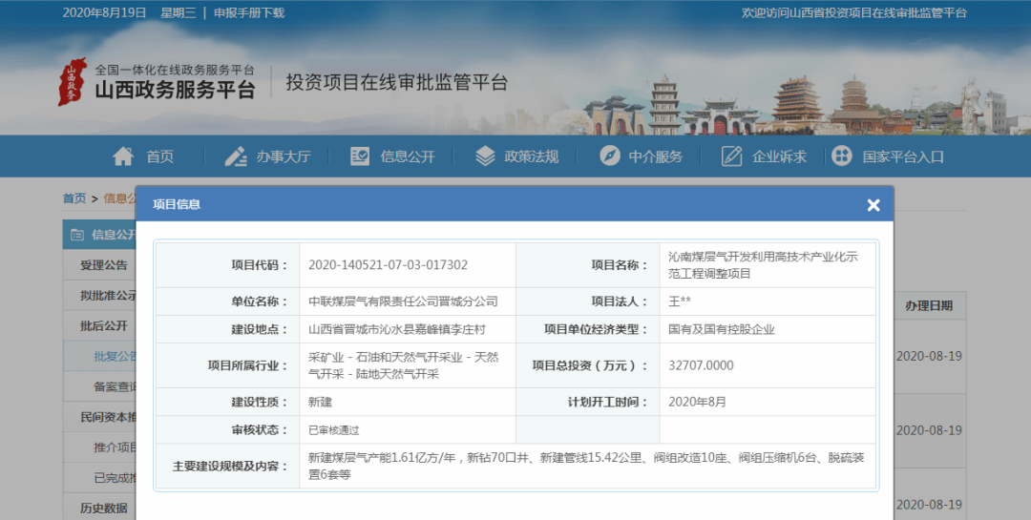This screenshot has height=520, width=1031.
Task: Open the 国家平台入口 navigation menu item
Action: [x=903, y=156]
